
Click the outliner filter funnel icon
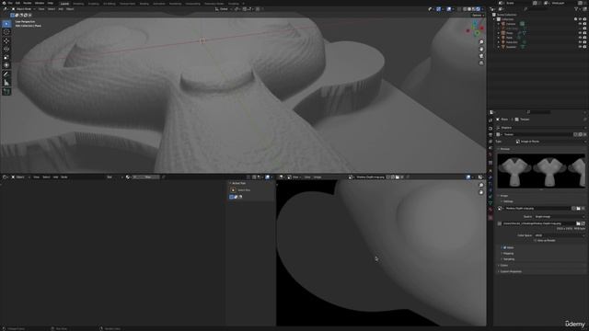click(x=576, y=9)
